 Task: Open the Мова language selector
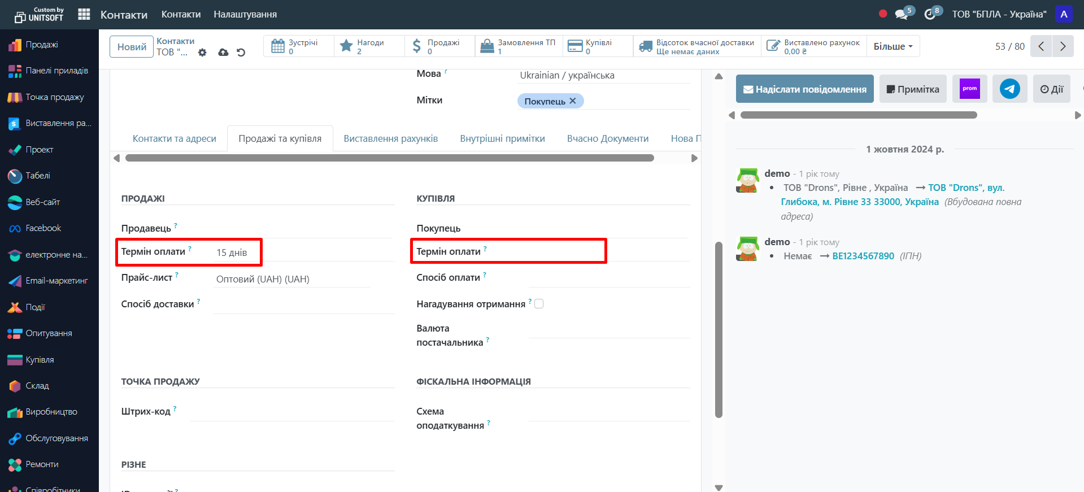603,76
